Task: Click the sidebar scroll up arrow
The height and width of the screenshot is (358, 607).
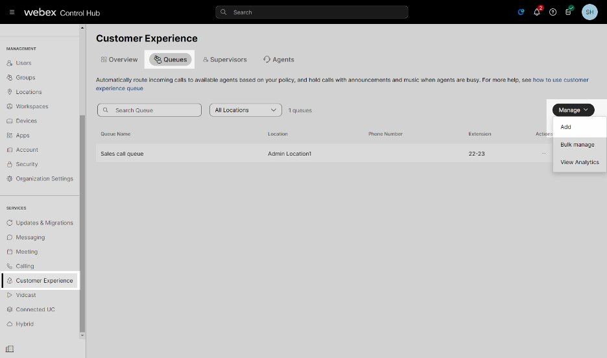Action: [x=82, y=28]
